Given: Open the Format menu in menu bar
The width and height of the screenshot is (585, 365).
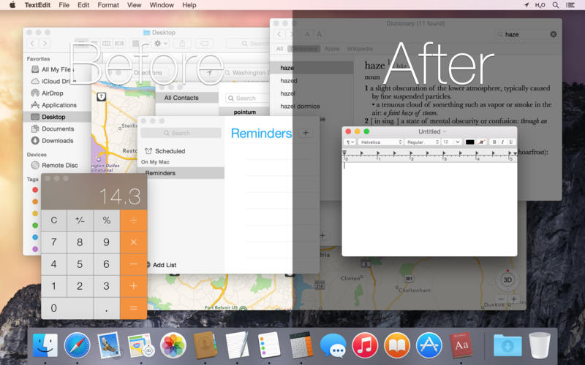Looking at the screenshot, I should pyautogui.click(x=108, y=5).
